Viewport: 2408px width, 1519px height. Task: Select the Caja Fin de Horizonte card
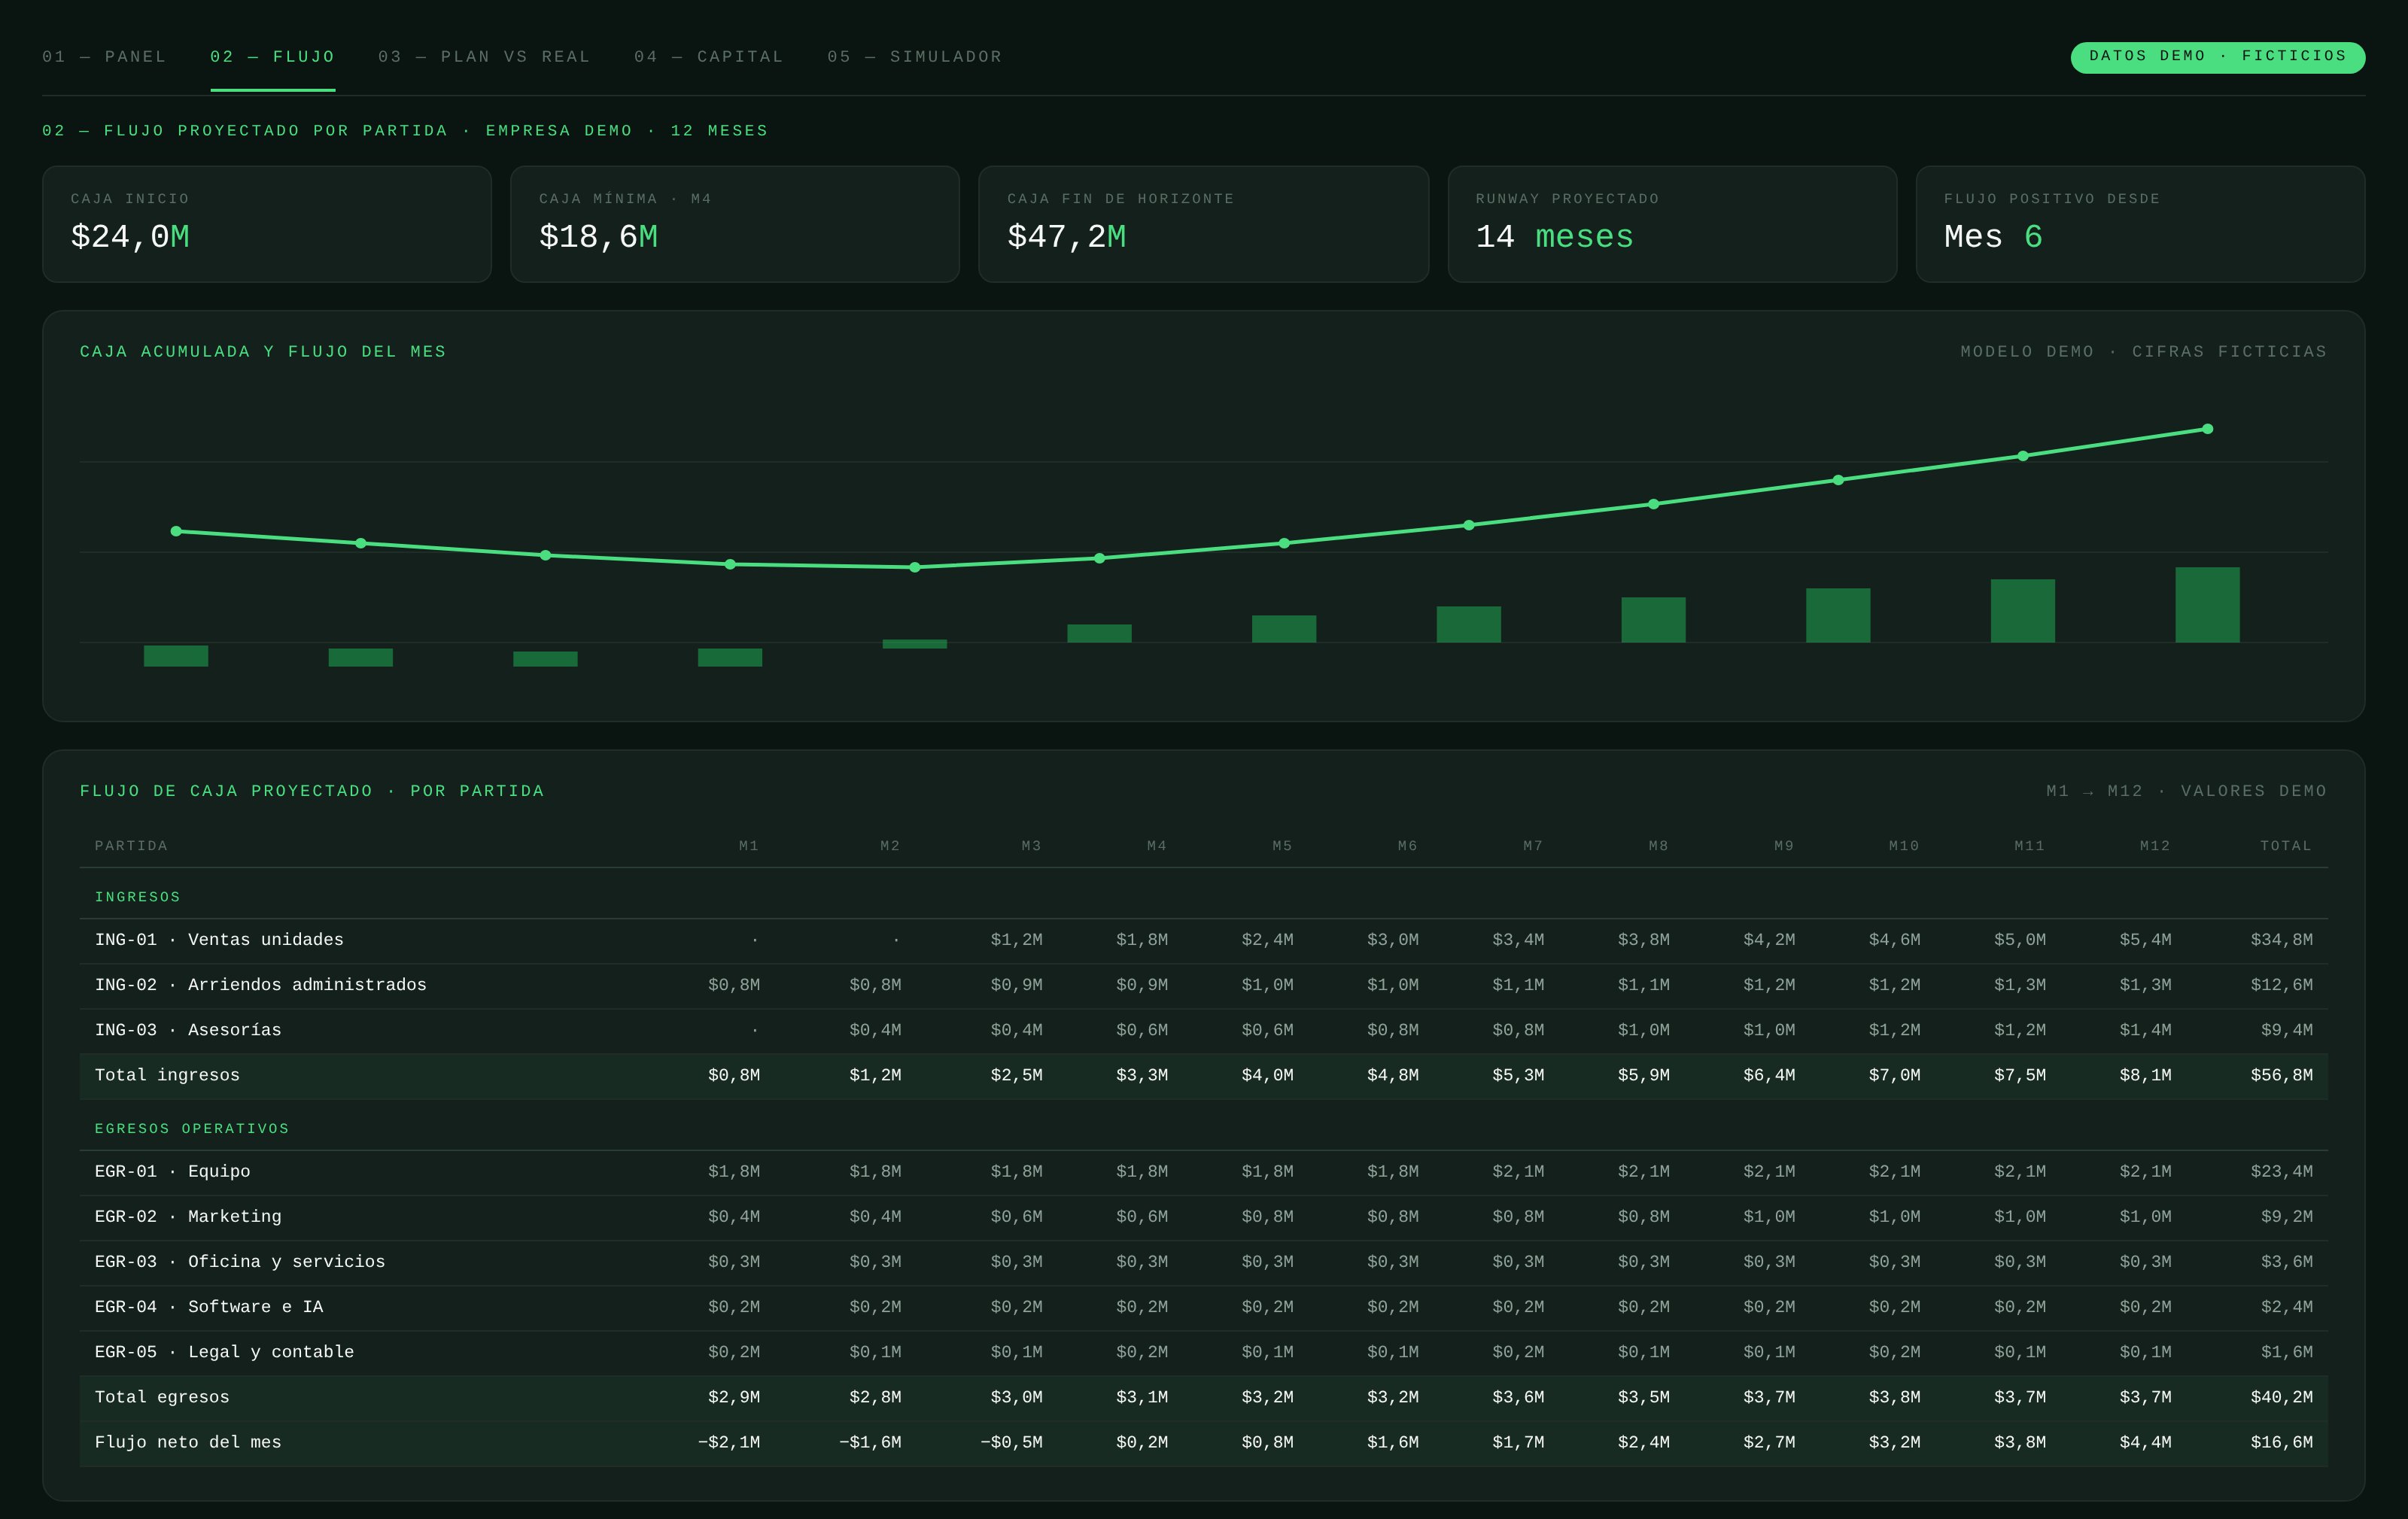point(1203,224)
